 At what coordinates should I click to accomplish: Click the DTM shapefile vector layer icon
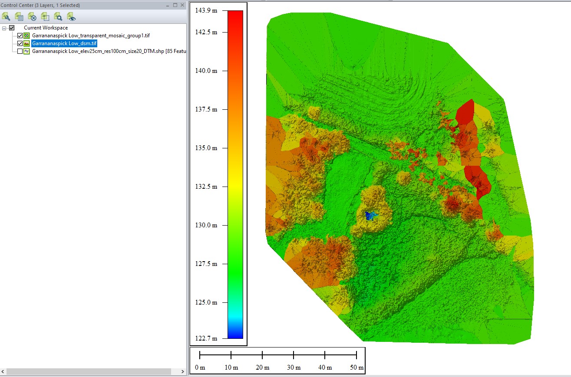click(27, 51)
